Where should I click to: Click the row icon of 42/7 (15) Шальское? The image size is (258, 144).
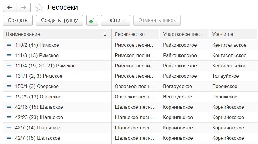(9, 138)
